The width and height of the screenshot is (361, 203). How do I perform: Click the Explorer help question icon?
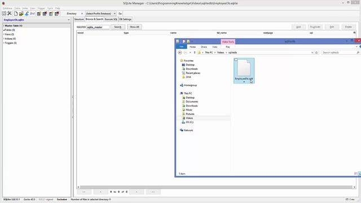(x=360, y=47)
